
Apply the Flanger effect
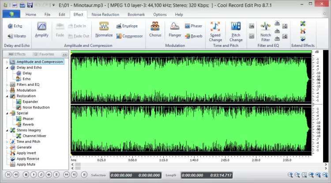click(175, 30)
